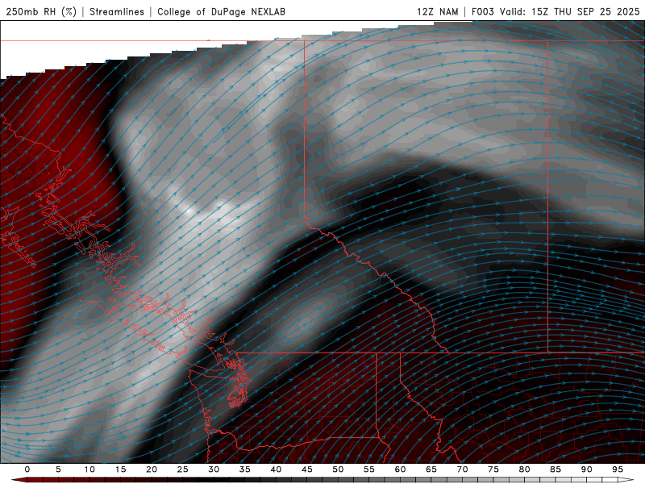Click the "15" colorbar tick label
Screen dimensions: 645x484
(120, 469)
